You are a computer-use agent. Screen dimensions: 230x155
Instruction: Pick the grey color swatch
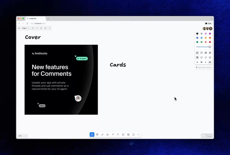pos(202,34)
